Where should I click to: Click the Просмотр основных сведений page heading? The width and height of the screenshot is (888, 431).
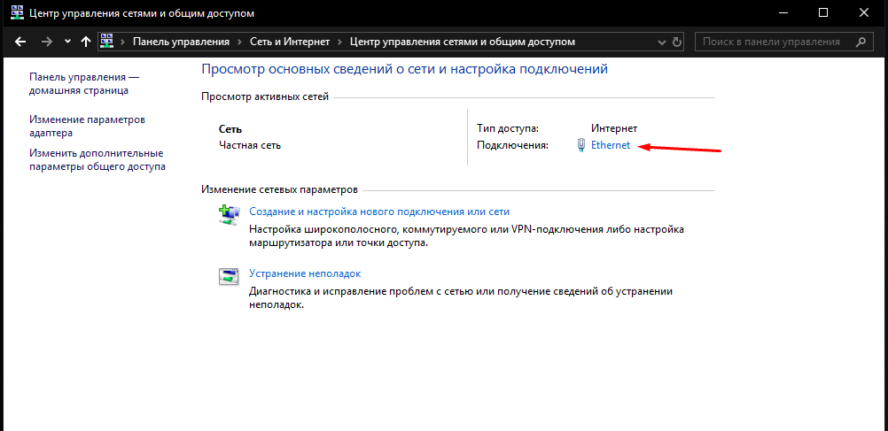(x=404, y=69)
